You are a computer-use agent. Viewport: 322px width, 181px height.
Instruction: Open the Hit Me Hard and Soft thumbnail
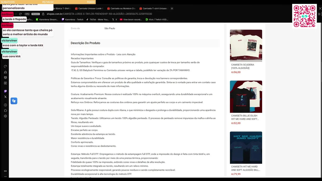click(x=246, y=148)
